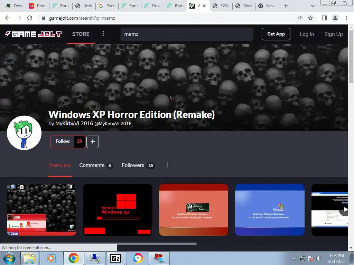This screenshot has height=265, width=354.
Task: Expand the tab search chevron
Action: [313, 6]
